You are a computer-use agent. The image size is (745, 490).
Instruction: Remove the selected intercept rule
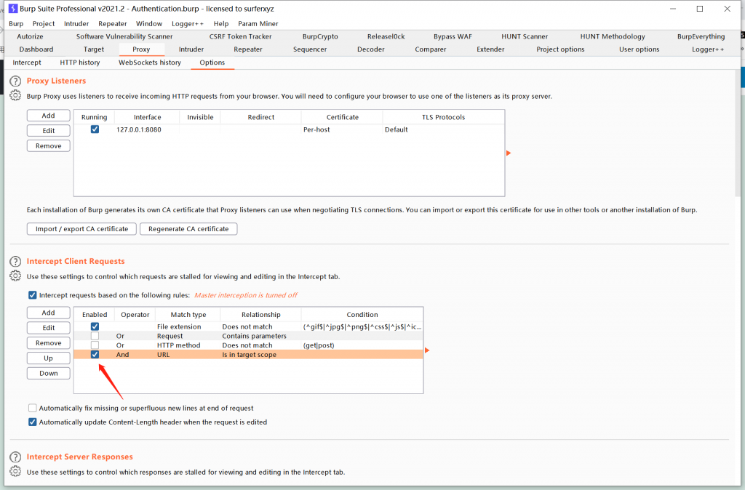49,343
